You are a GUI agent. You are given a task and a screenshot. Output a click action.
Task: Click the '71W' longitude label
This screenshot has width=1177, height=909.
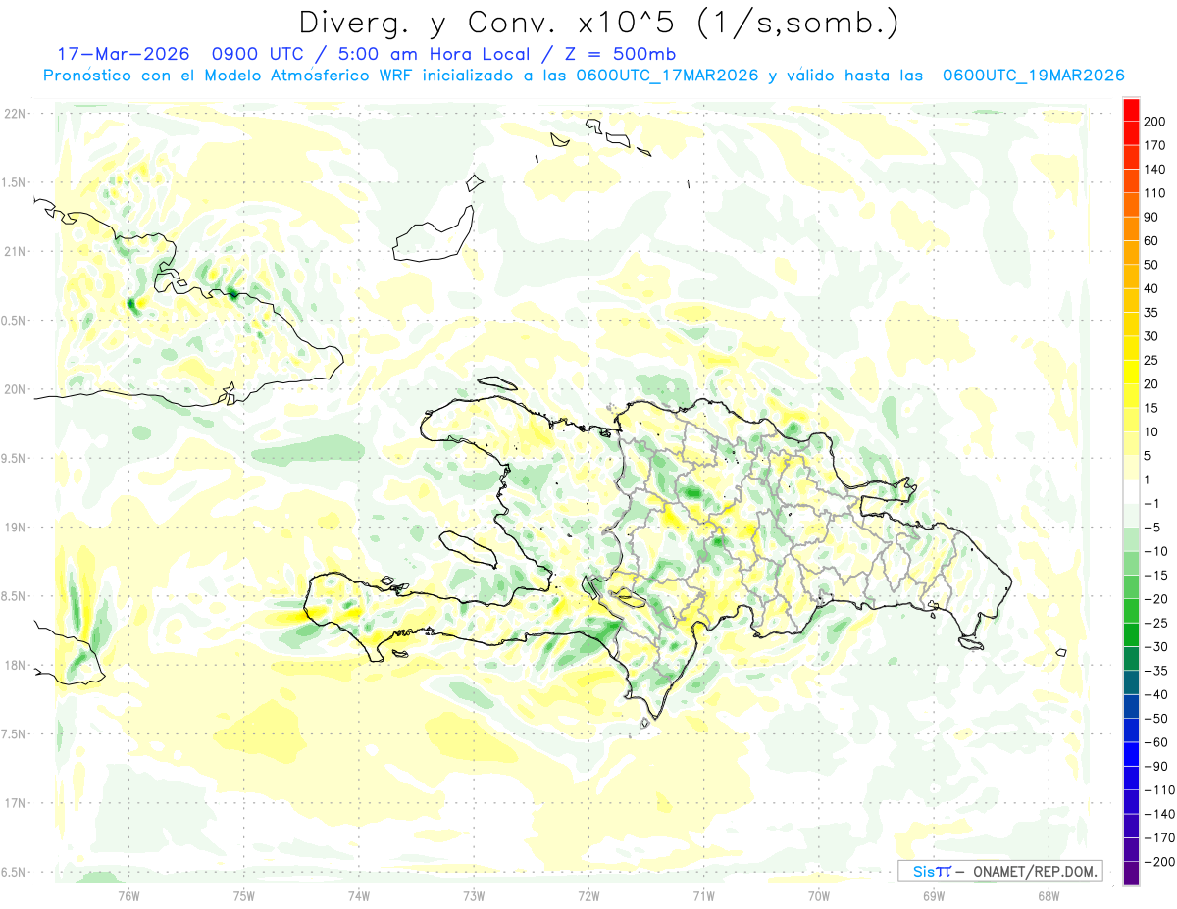click(703, 895)
